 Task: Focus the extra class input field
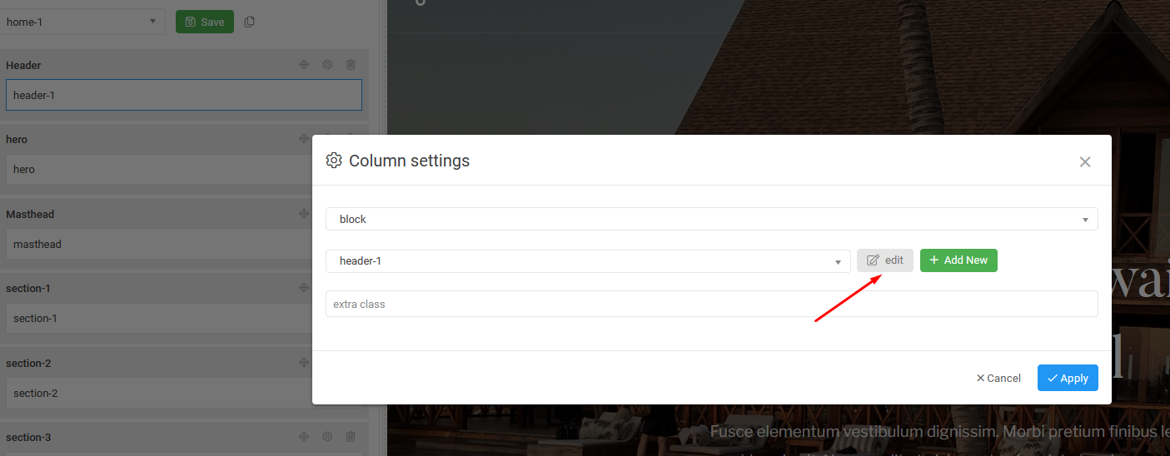point(711,304)
